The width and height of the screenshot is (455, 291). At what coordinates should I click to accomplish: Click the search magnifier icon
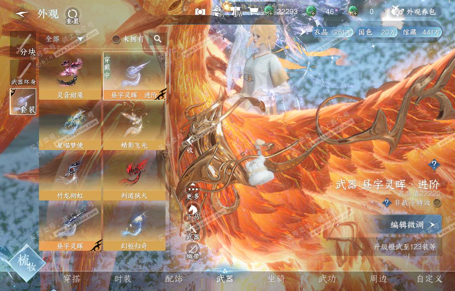point(158,39)
